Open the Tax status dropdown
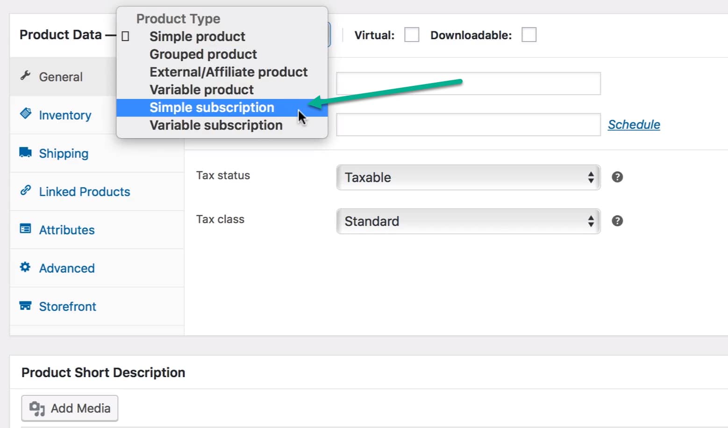 pos(468,177)
